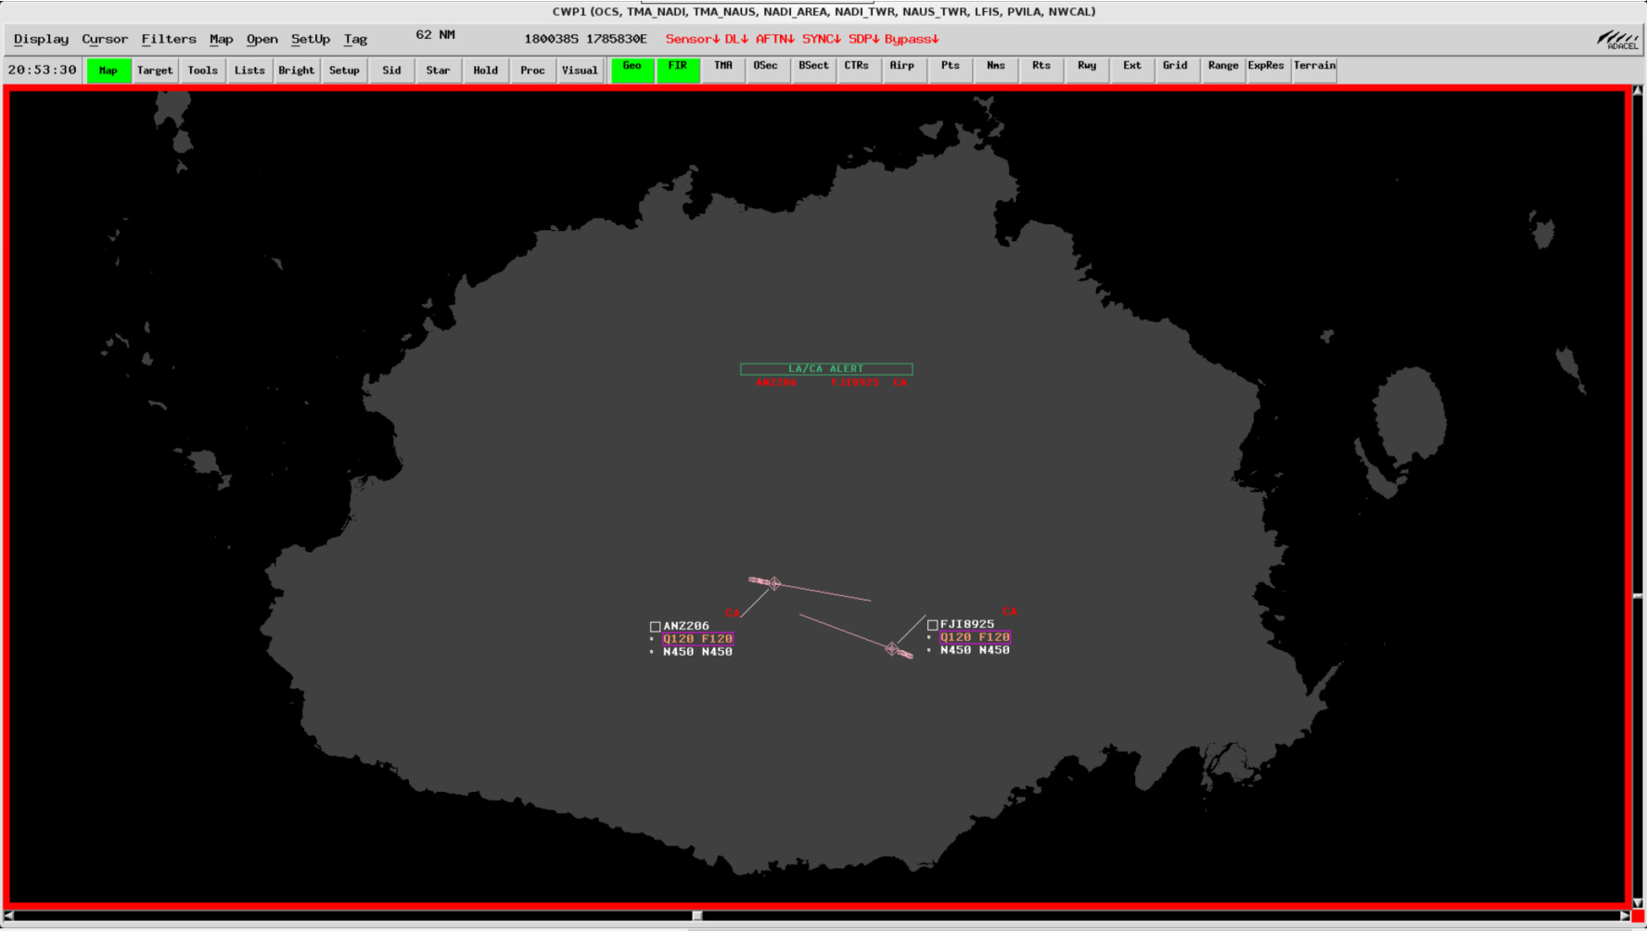Click the Bypass status indicator
Image resolution: width=1647 pixels, height=931 pixels.
(x=912, y=39)
